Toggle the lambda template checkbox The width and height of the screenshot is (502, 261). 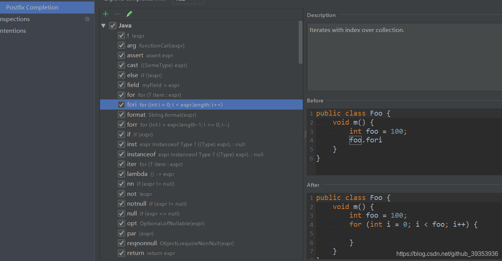[x=121, y=174]
